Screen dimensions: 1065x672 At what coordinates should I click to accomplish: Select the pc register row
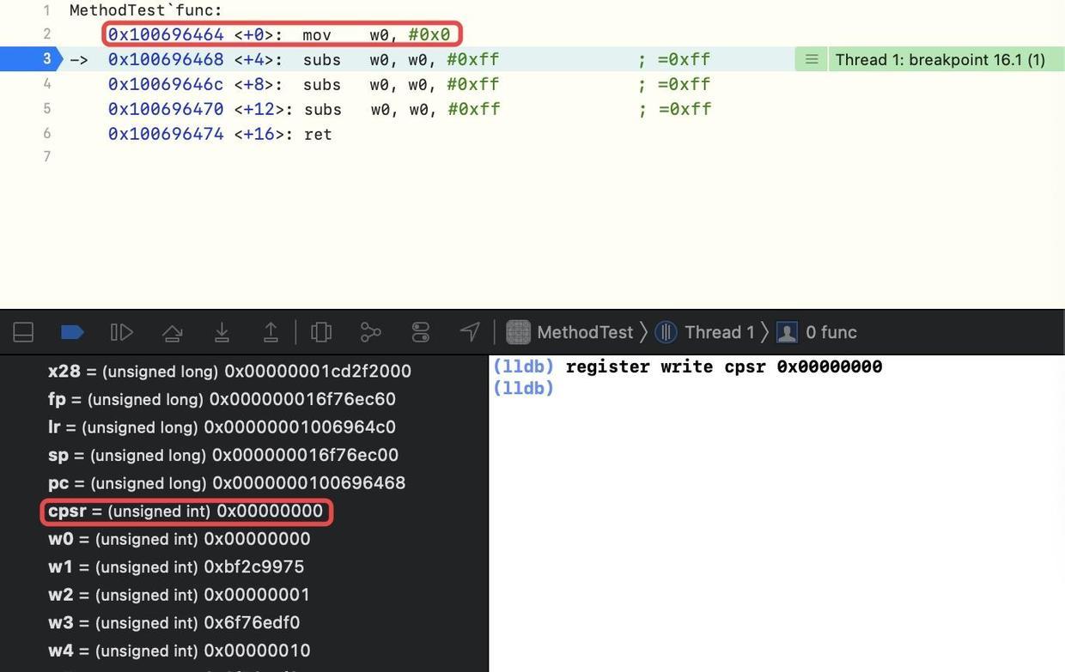click(227, 483)
